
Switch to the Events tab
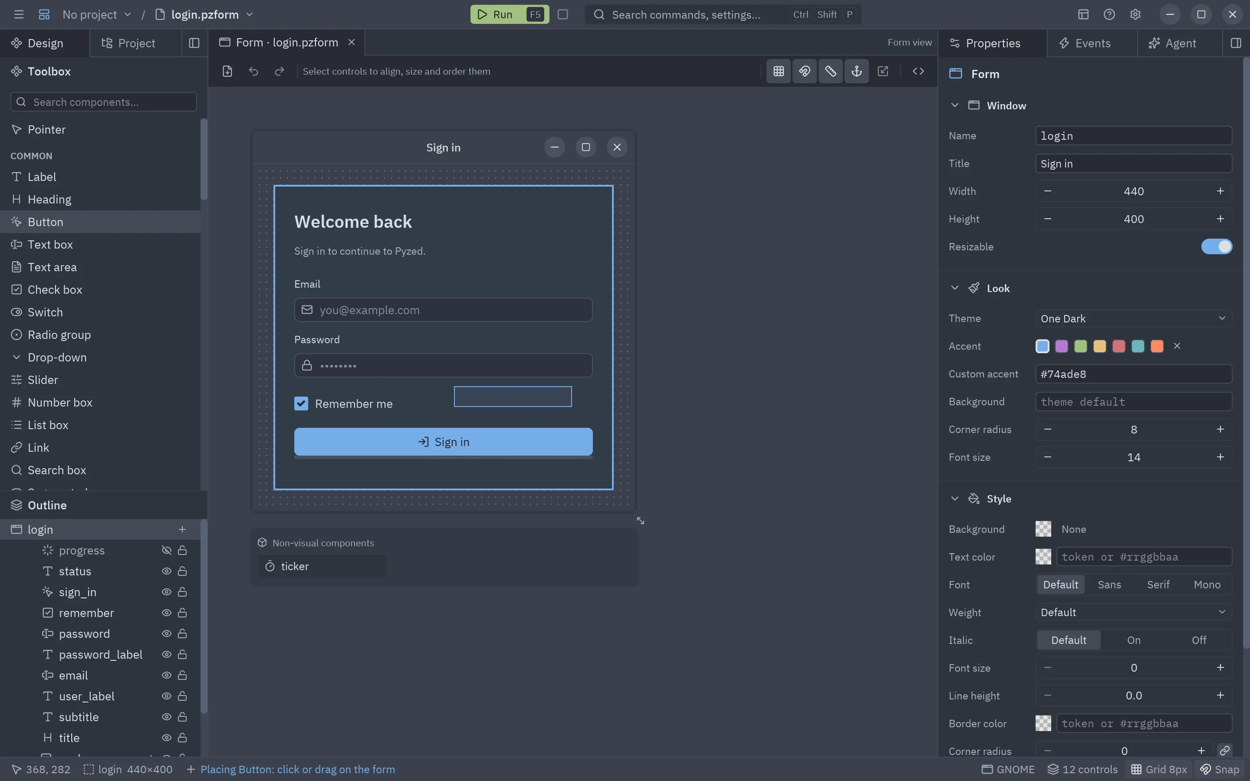tap(1092, 43)
